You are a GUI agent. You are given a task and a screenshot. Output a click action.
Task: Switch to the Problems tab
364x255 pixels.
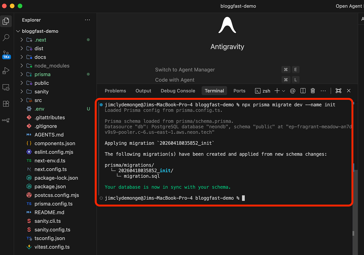tap(115, 91)
